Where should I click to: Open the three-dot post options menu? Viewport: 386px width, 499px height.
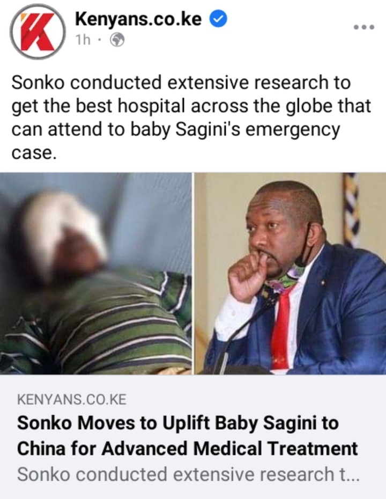coord(364,27)
